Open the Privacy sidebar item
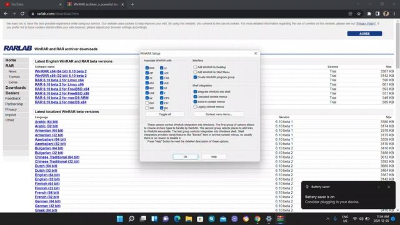This screenshot has height=225, width=400. (11, 109)
